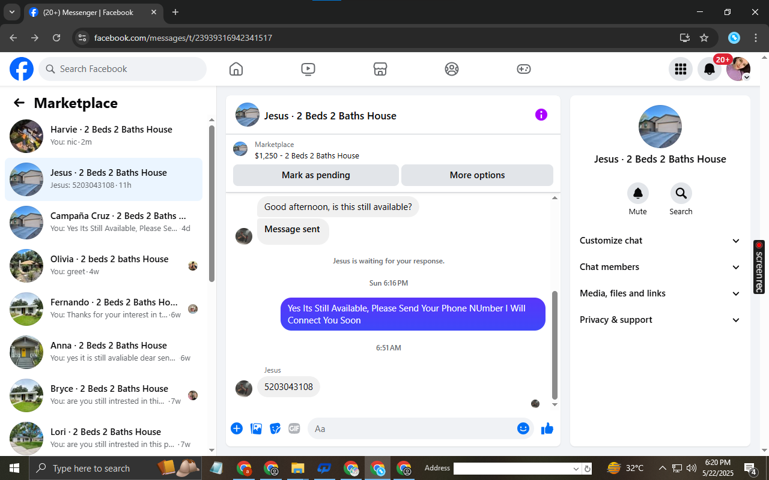Open the Gaming controller icon in top nav
Screen dimensions: 769x480
524,69
